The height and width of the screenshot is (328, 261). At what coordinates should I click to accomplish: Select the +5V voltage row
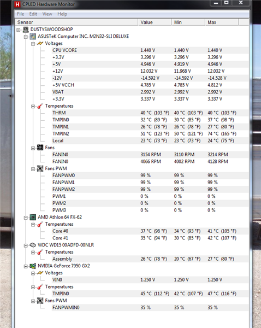[x=150, y=64]
